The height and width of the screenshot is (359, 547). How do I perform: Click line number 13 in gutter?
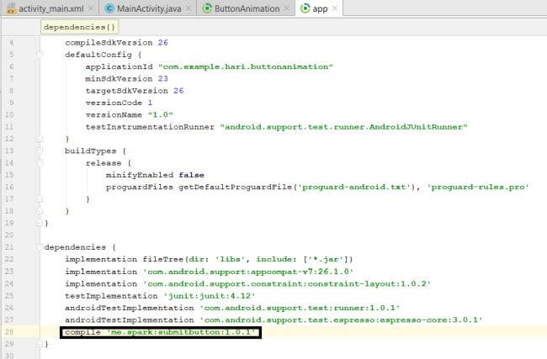coord(9,151)
